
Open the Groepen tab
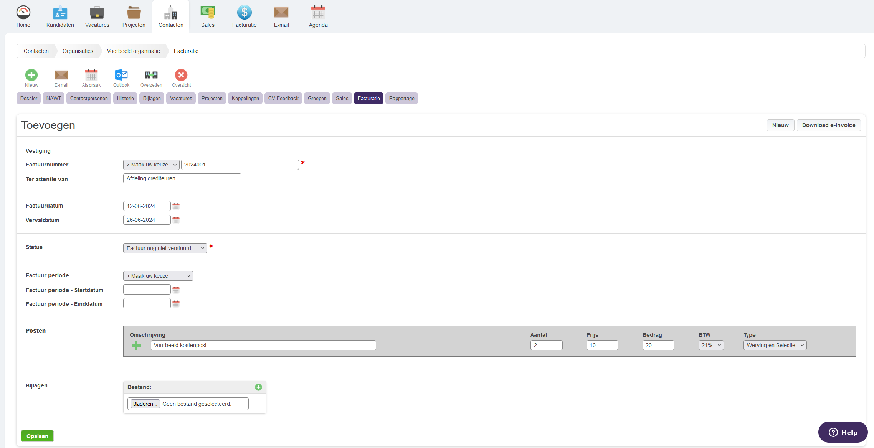(317, 98)
